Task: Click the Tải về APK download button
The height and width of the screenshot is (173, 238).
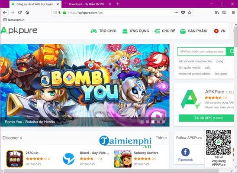Action: pyautogui.click(x=206, y=118)
